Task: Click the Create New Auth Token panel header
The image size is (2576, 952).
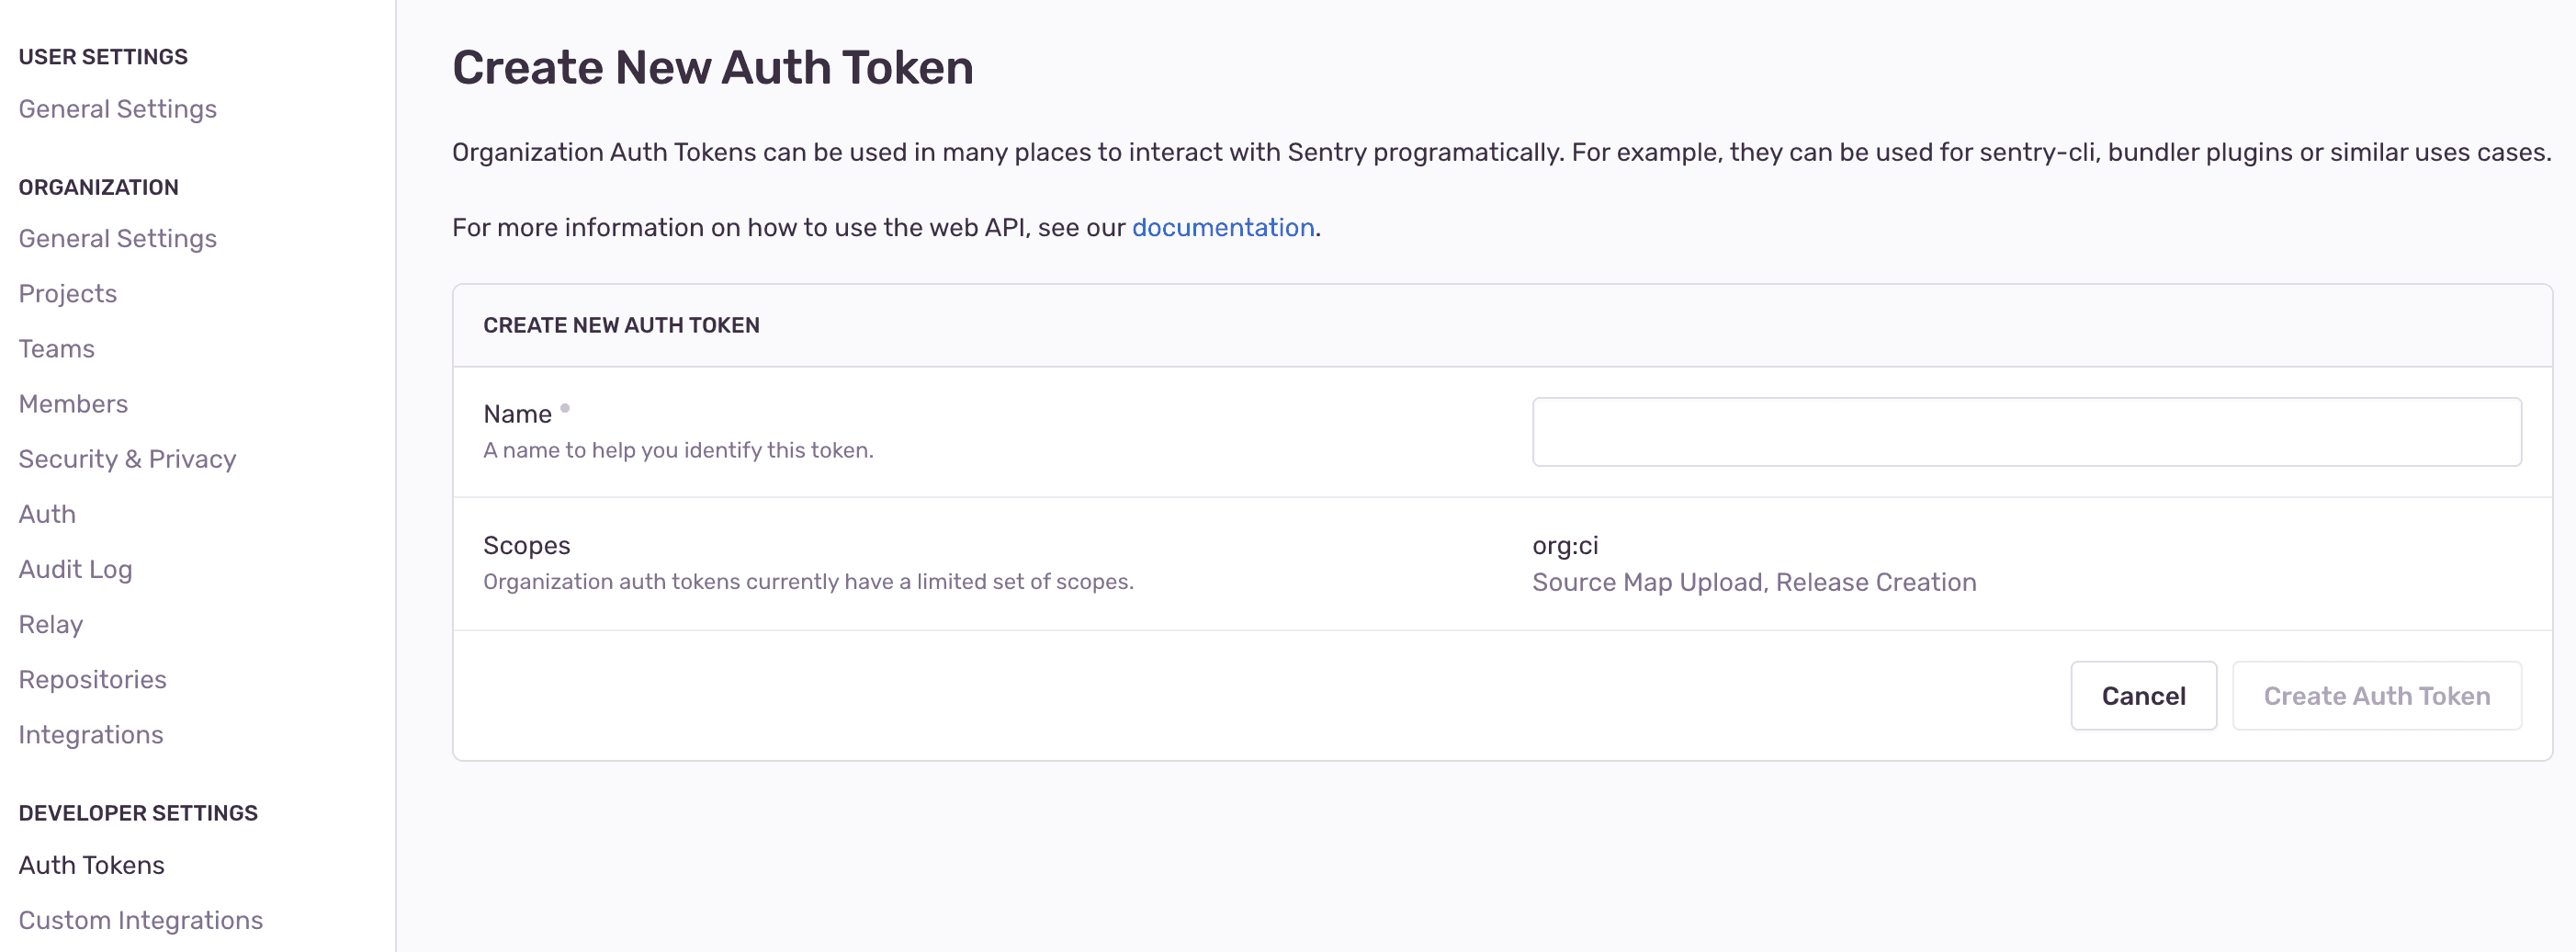Action: (x=621, y=326)
